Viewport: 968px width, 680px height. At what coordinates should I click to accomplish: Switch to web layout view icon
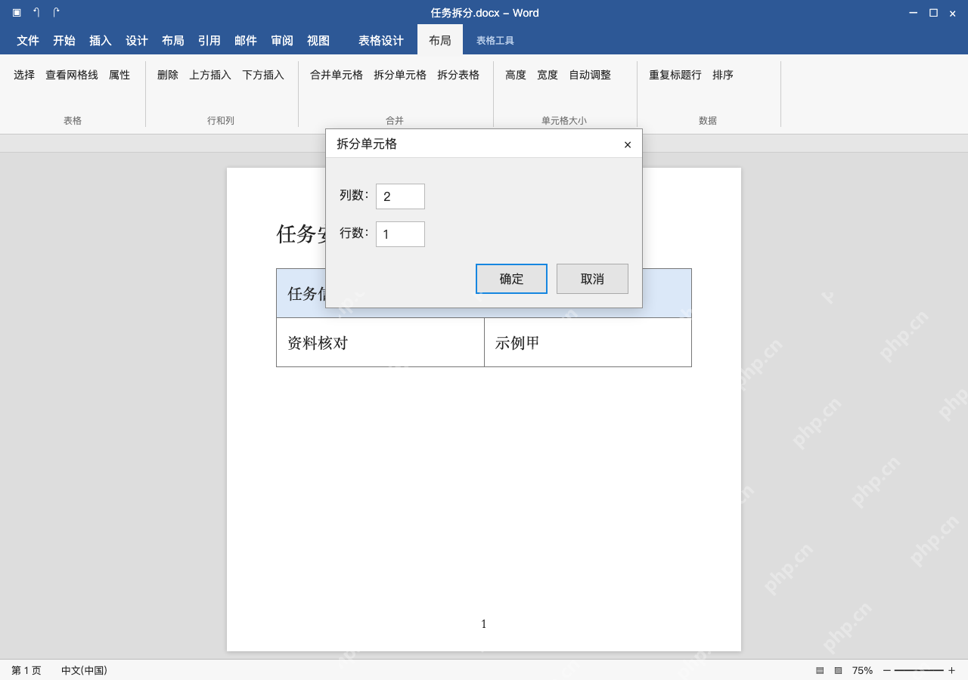(838, 670)
